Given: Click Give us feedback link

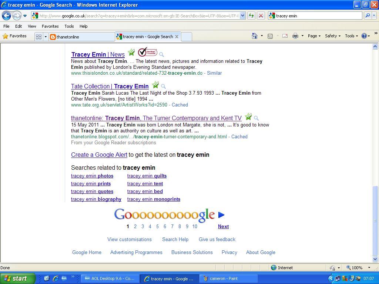Looking at the screenshot, I should pos(217,240).
